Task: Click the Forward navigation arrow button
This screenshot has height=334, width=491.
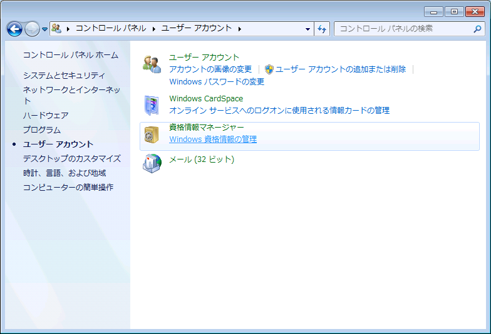Action: pyautogui.click(x=32, y=29)
